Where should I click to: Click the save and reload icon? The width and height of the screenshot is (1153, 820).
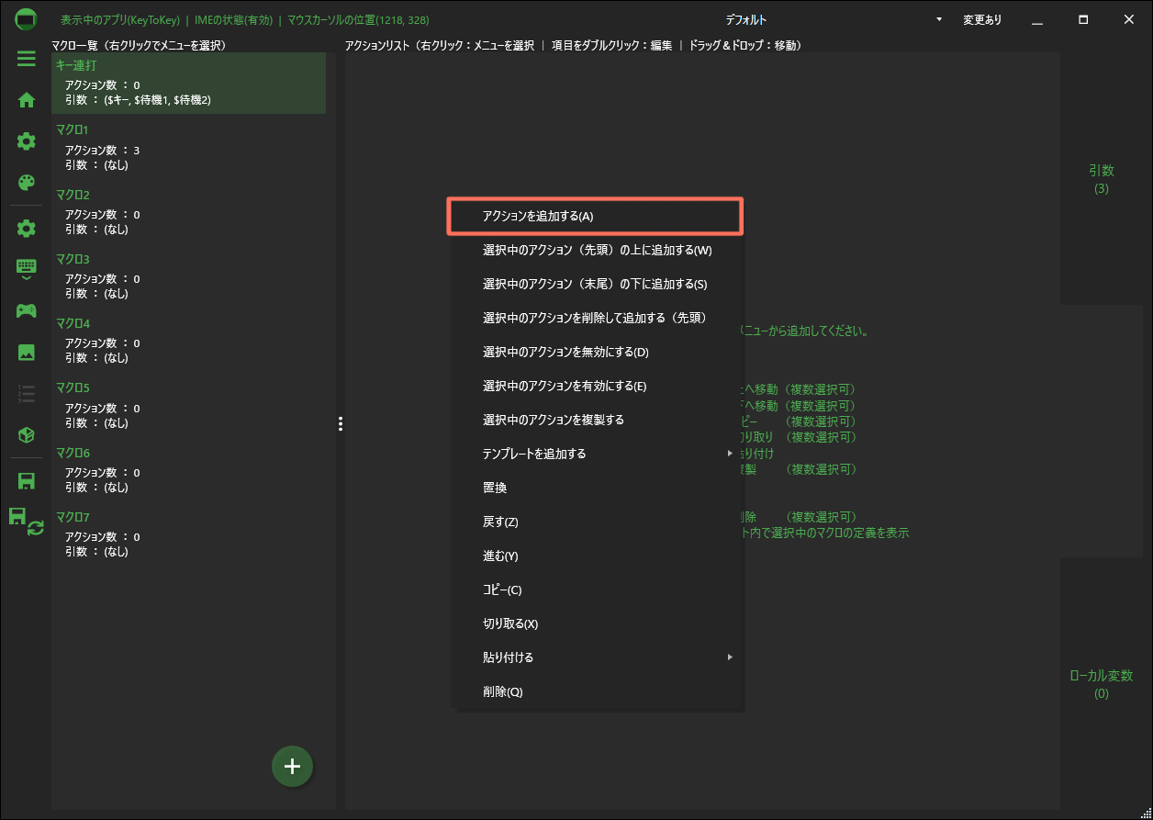[x=27, y=521]
